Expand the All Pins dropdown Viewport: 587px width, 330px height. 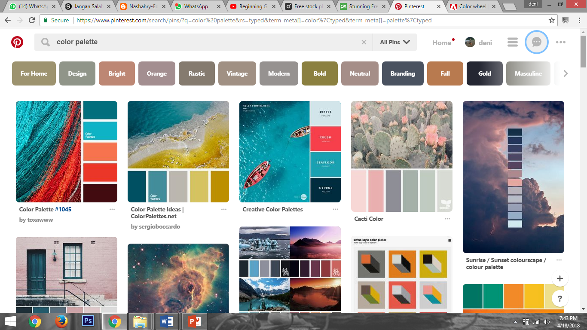(x=394, y=42)
